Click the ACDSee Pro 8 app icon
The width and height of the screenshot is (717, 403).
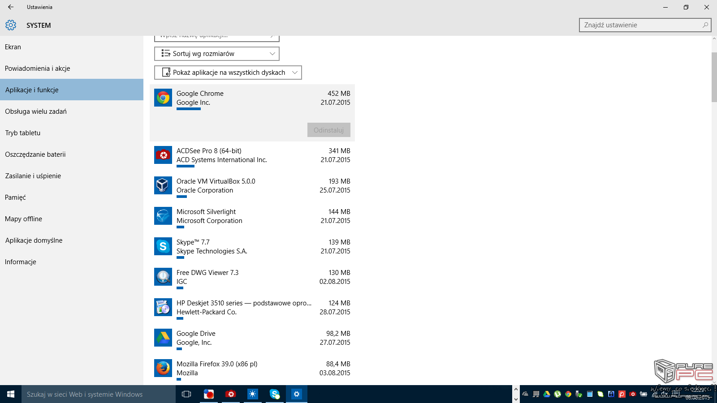click(163, 155)
